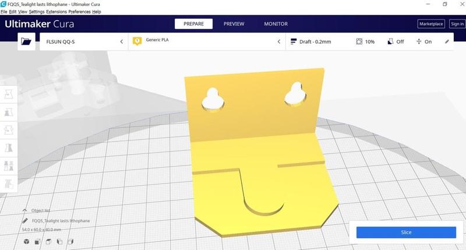Click the adhesion On icon
466x250 pixels.
click(x=419, y=41)
